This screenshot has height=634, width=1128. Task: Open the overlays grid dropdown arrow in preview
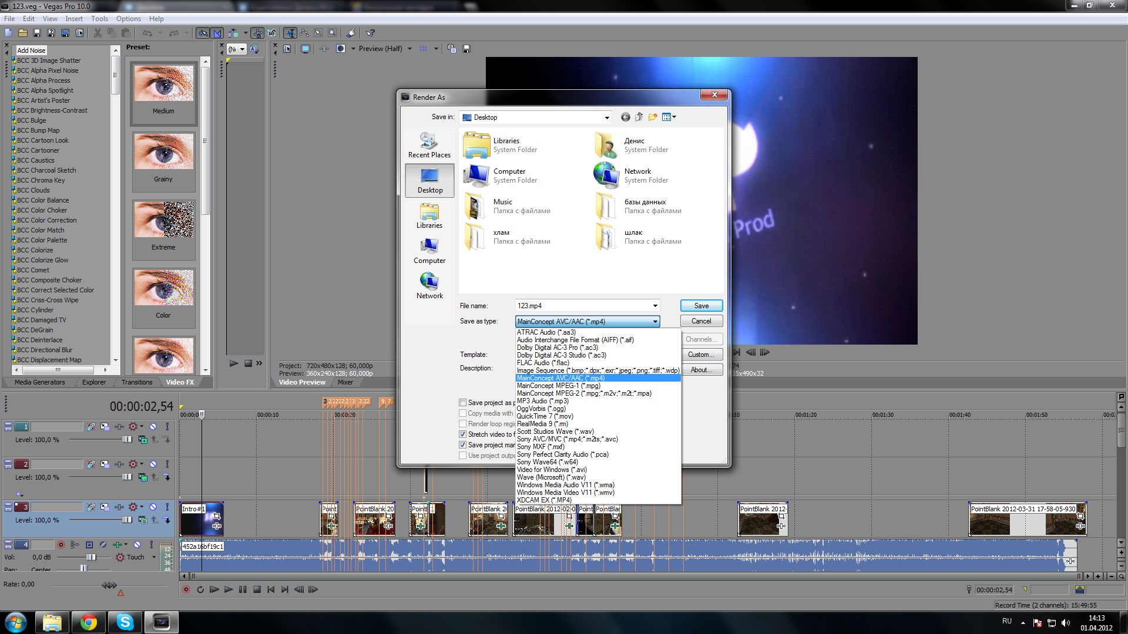(x=436, y=49)
